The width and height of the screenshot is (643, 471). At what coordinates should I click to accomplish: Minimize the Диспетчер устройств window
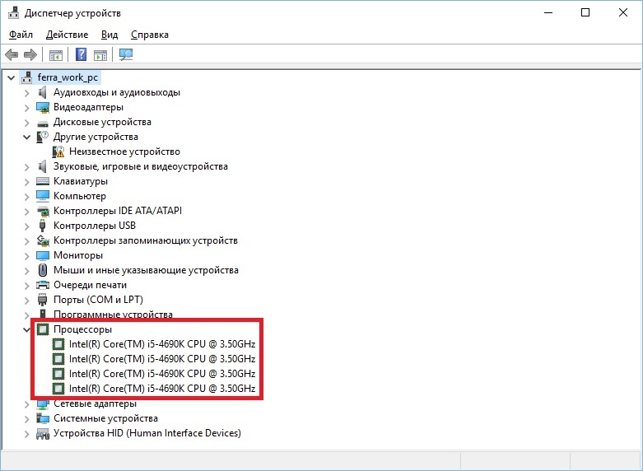pyautogui.click(x=548, y=12)
